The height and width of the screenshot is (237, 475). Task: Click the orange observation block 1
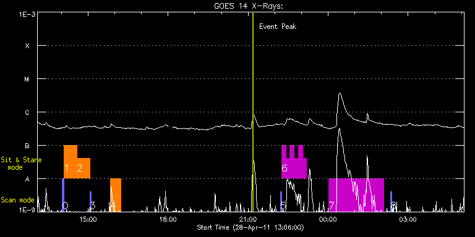pos(71,162)
